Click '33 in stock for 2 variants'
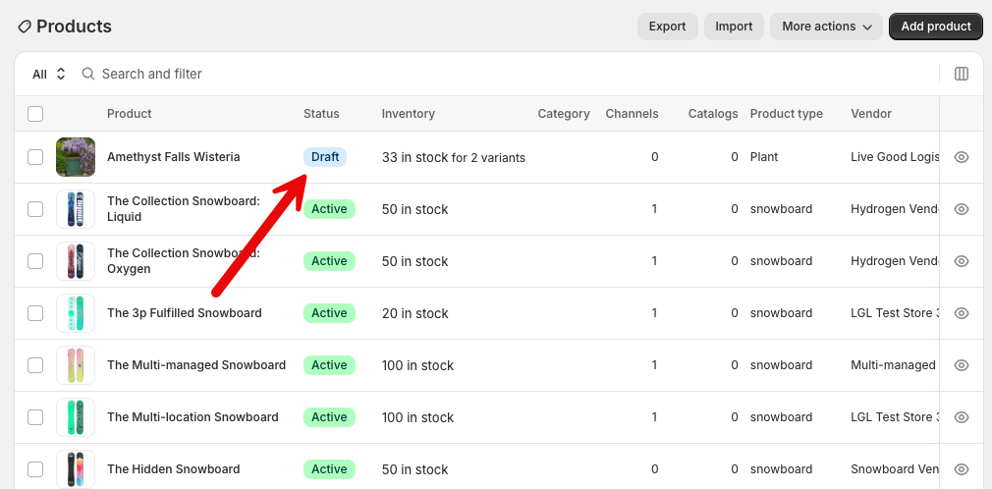Viewport: 992px width, 489px height. click(454, 157)
